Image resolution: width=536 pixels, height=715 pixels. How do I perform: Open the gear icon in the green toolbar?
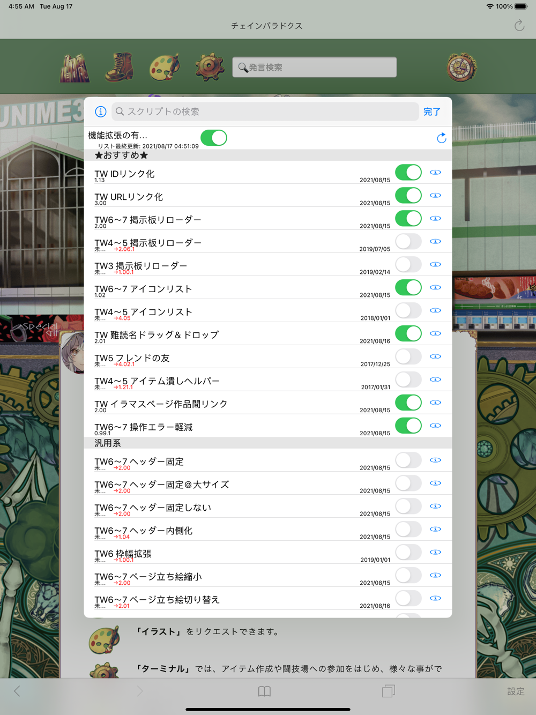tap(210, 67)
